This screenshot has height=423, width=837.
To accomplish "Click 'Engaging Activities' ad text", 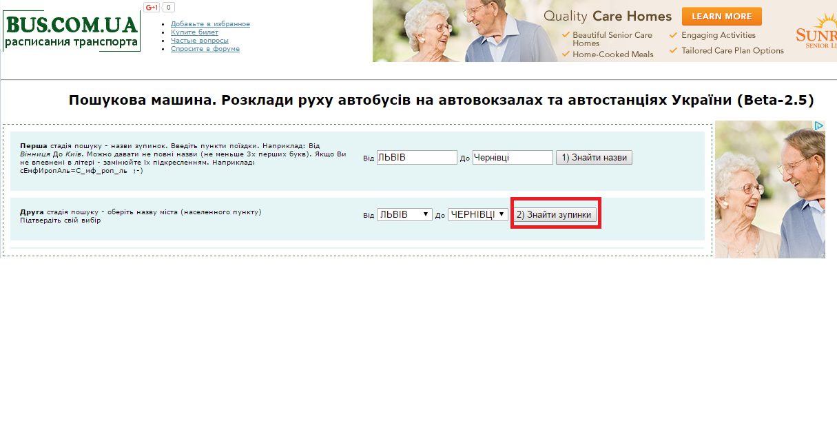I will (719, 35).
